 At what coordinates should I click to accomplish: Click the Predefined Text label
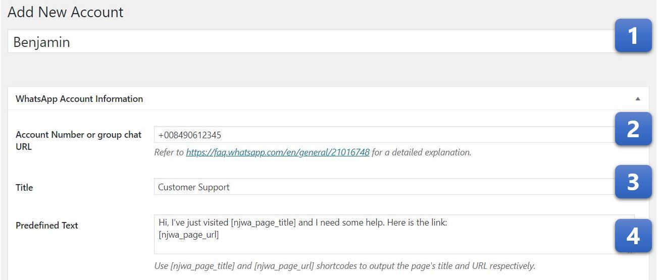click(x=47, y=226)
